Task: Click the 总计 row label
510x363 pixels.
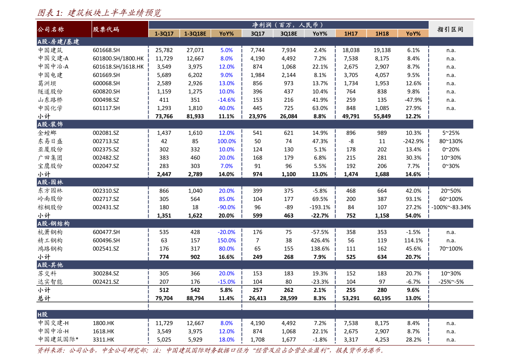Action: tap(44, 298)
